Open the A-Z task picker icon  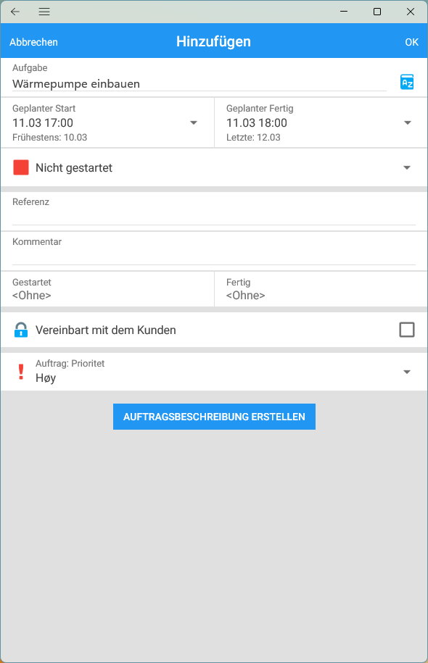pos(407,82)
